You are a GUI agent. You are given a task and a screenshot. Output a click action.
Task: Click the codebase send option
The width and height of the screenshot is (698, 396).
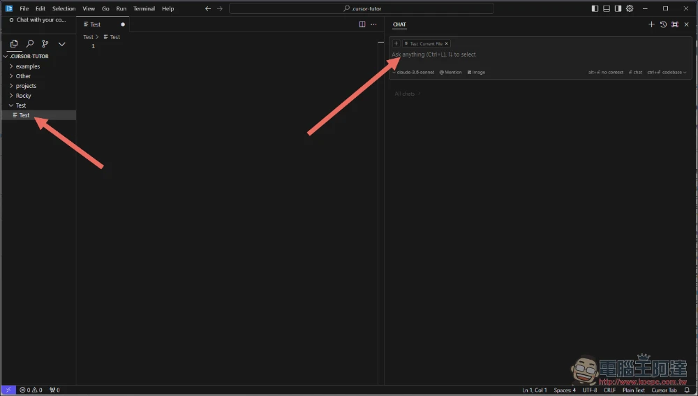(x=664, y=72)
